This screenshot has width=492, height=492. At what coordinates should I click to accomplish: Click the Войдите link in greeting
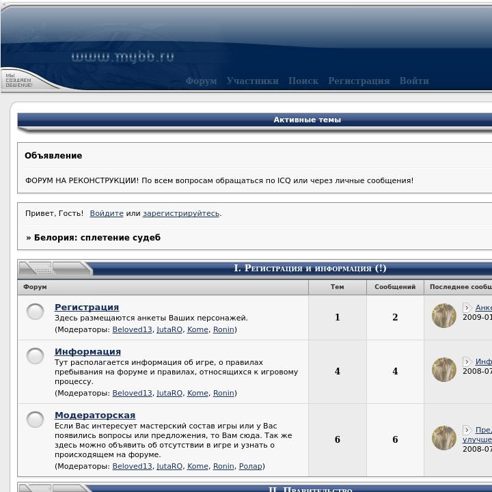(x=107, y=213)
